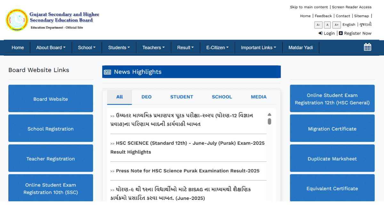384x216 pixels.
Task: Open the About Board dropdown
Action: click(51, 47)
